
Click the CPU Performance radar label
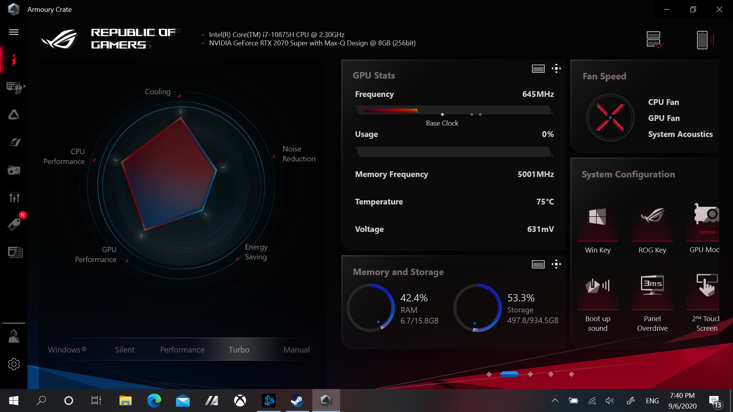64,156
